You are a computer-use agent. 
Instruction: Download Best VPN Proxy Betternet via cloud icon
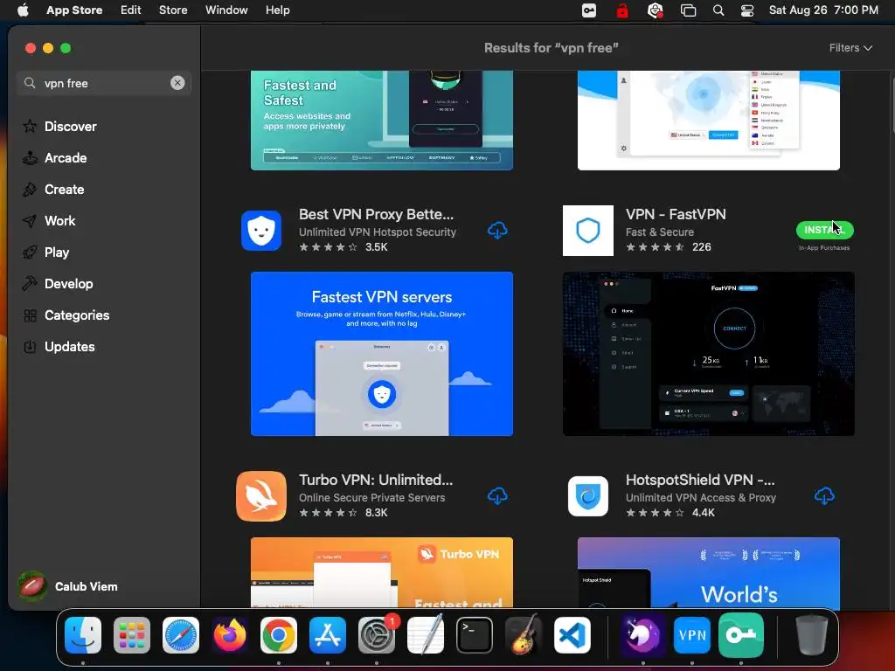(x=497, y=231)
